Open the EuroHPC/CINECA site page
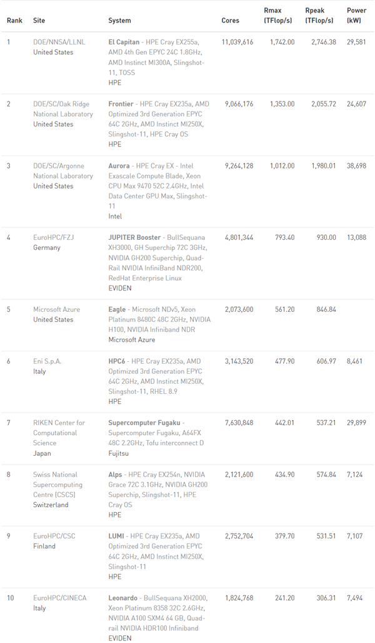Image resolution: width=375 pixels, height=643 pixels. click(x=60, y=598)
